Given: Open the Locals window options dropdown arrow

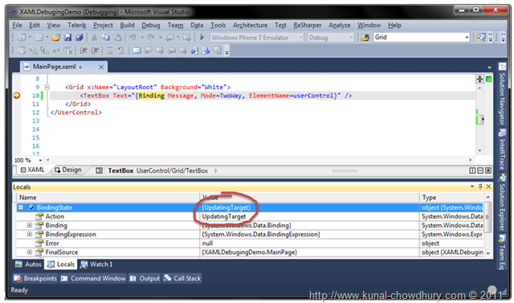Looking at the screenshot, I should (x=472, y=186).
